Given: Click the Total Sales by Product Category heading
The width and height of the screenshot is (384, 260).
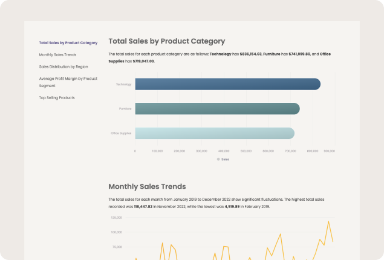Looking at the screenshot, I should 166,41.
